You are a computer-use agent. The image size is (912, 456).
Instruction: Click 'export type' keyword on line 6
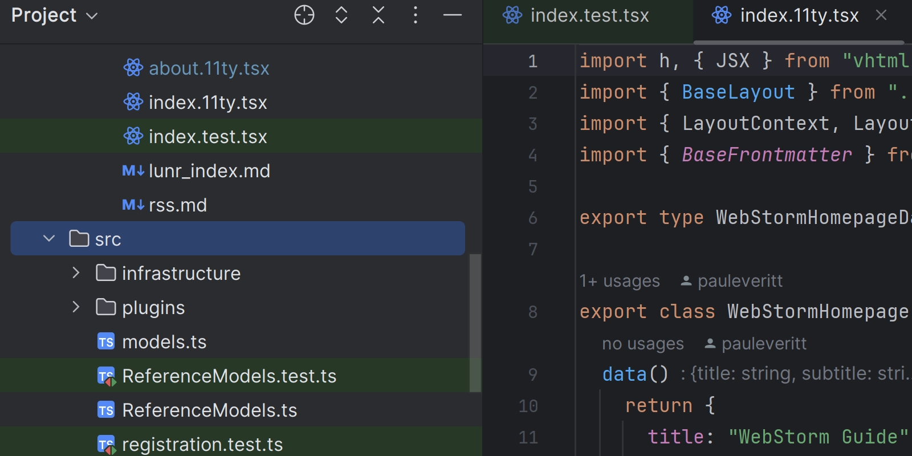(641, 218)
